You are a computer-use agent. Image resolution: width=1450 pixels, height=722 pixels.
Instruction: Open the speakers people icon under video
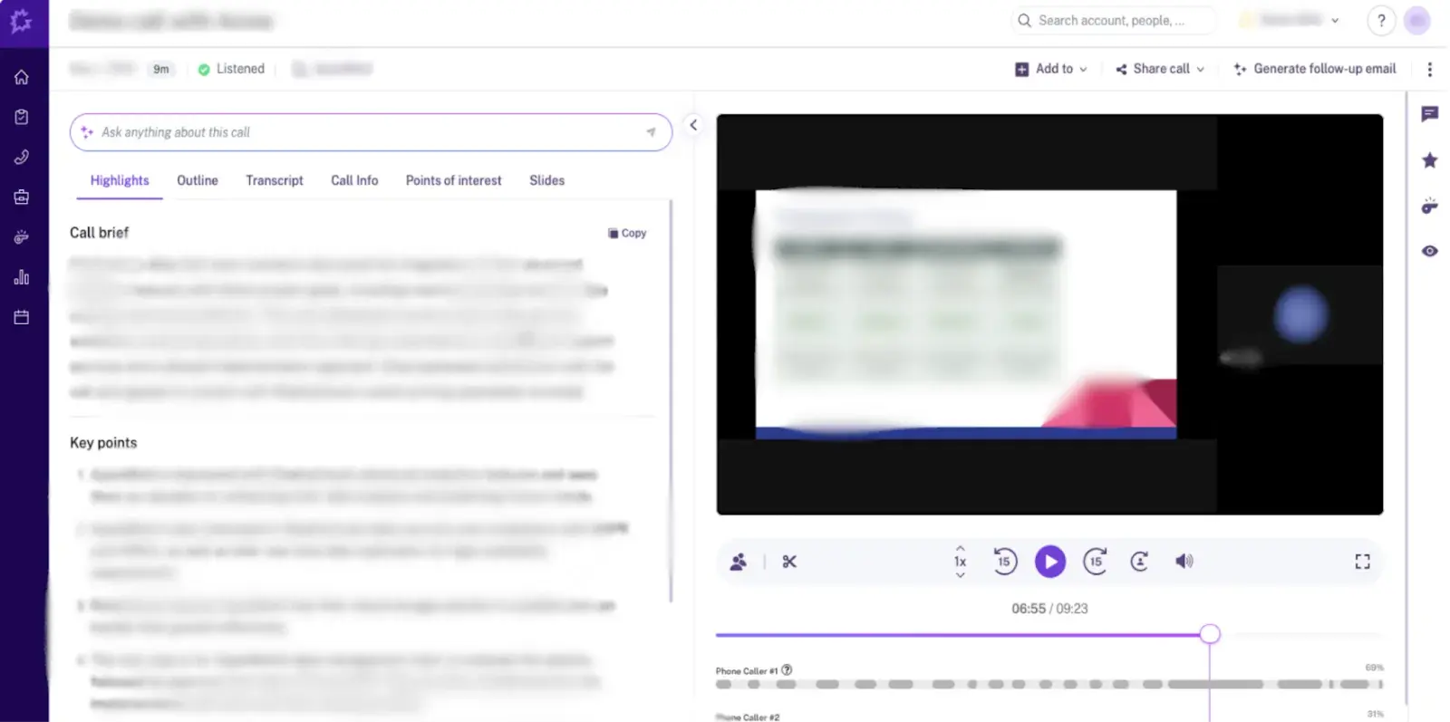coord(739,562)
